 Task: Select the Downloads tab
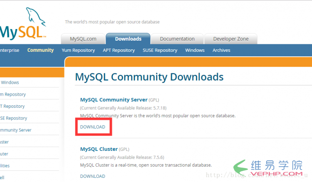coord(128,39)
